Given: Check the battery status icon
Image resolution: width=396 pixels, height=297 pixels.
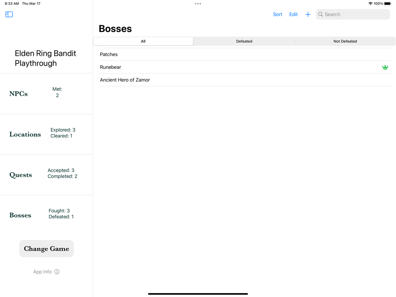Looking at the screenshot, I should click(388, 4).
